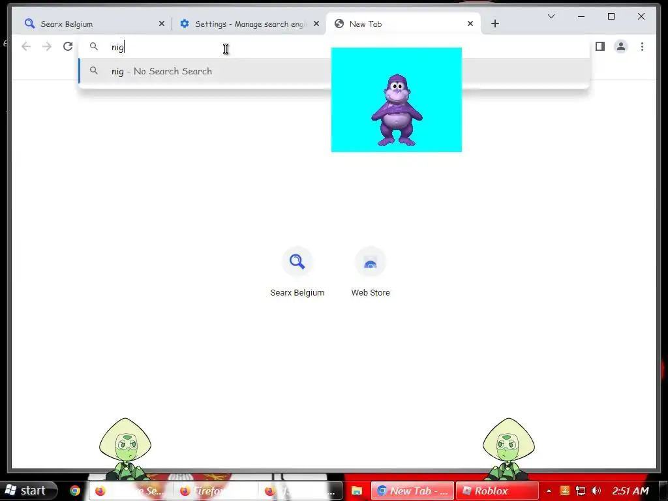The image size is (668, 501).
Task: Select the New Tab tab
Action: 403,24
